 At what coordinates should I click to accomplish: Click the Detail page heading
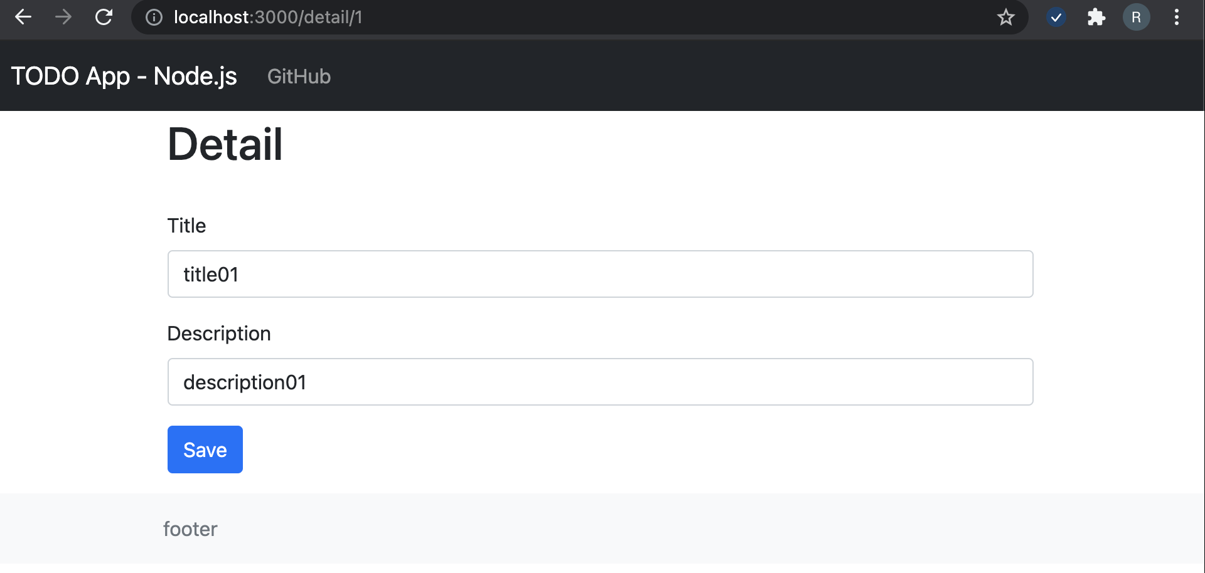pyautogui.click(x=224, y=143)
